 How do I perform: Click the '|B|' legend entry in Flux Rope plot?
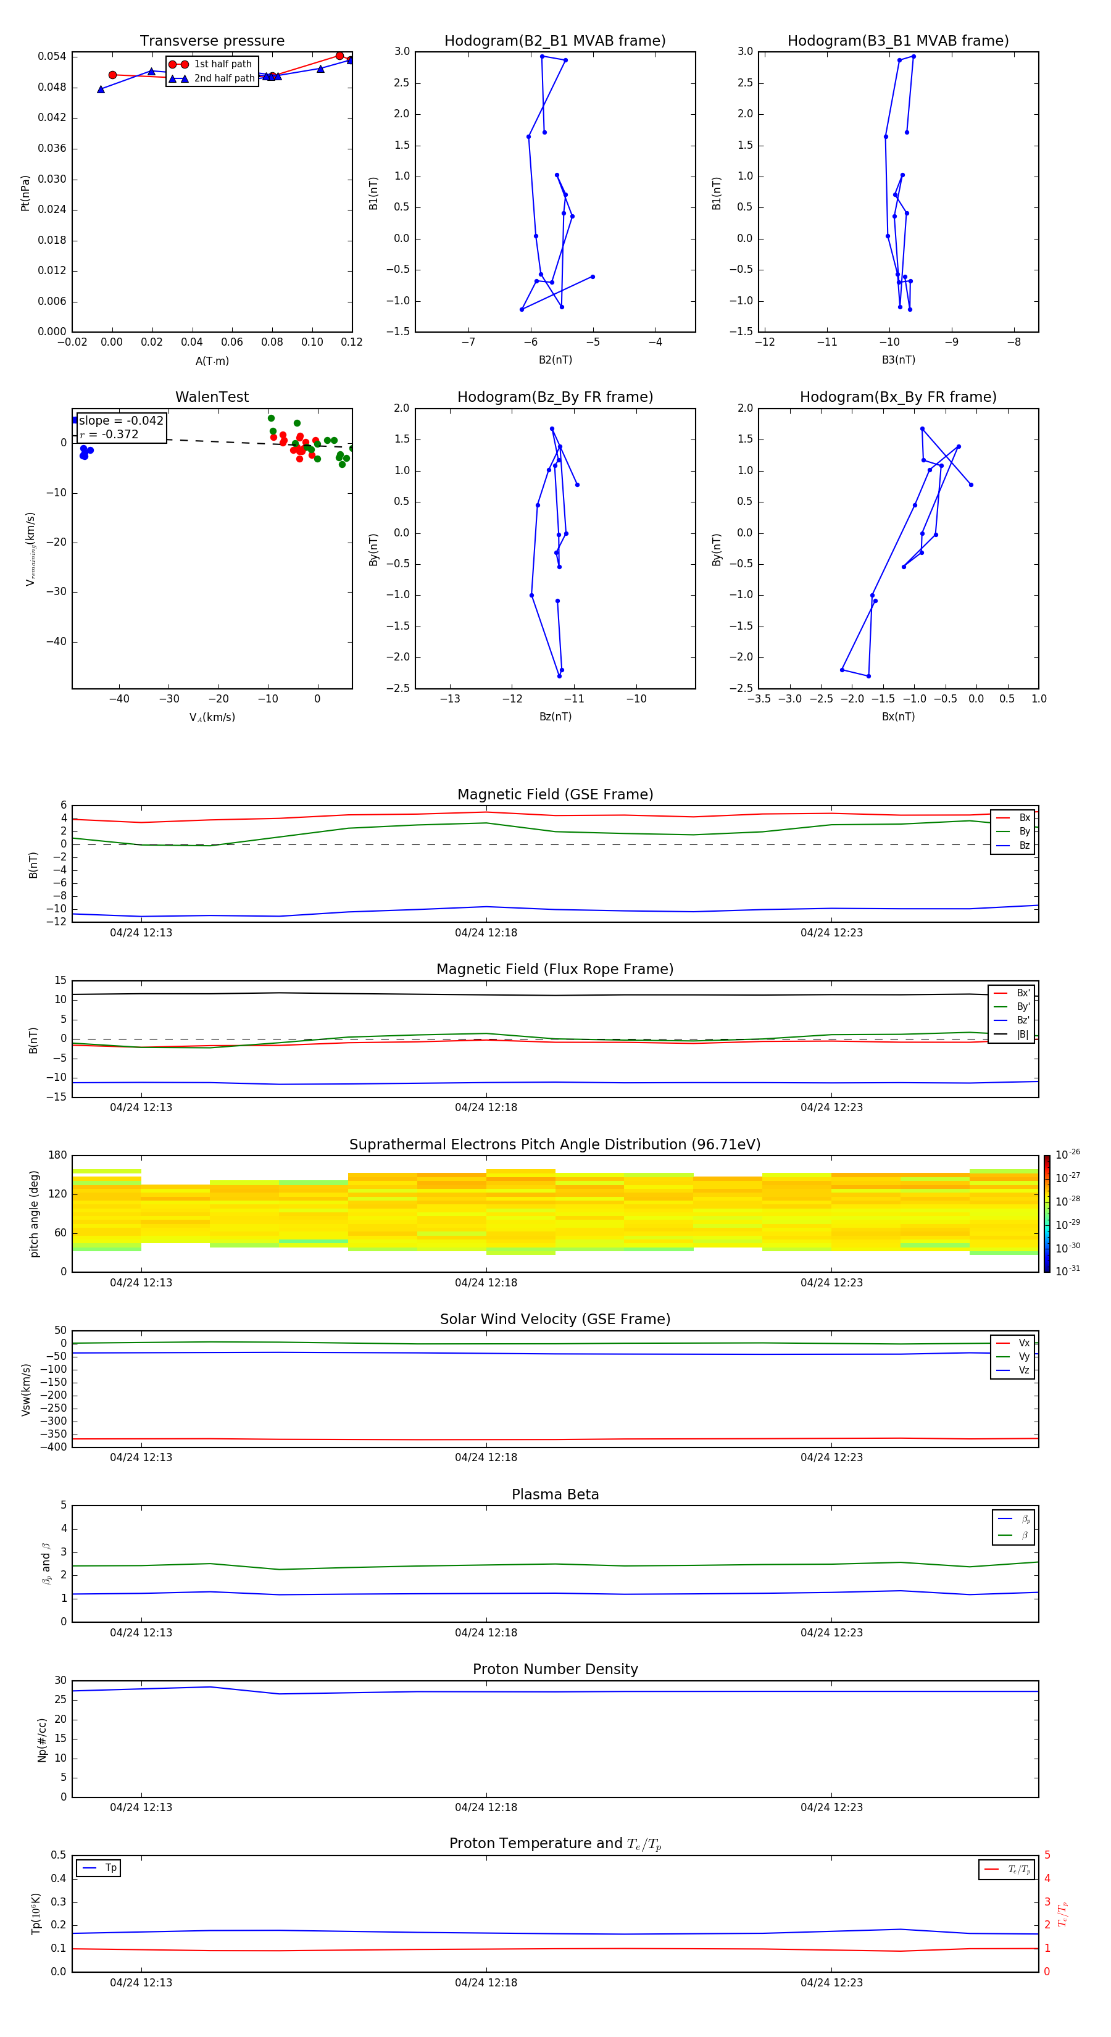click(x=1012, y=1035)
